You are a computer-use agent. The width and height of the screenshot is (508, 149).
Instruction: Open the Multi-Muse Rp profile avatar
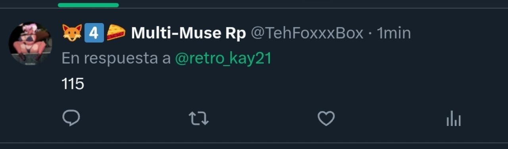(31, 43)
